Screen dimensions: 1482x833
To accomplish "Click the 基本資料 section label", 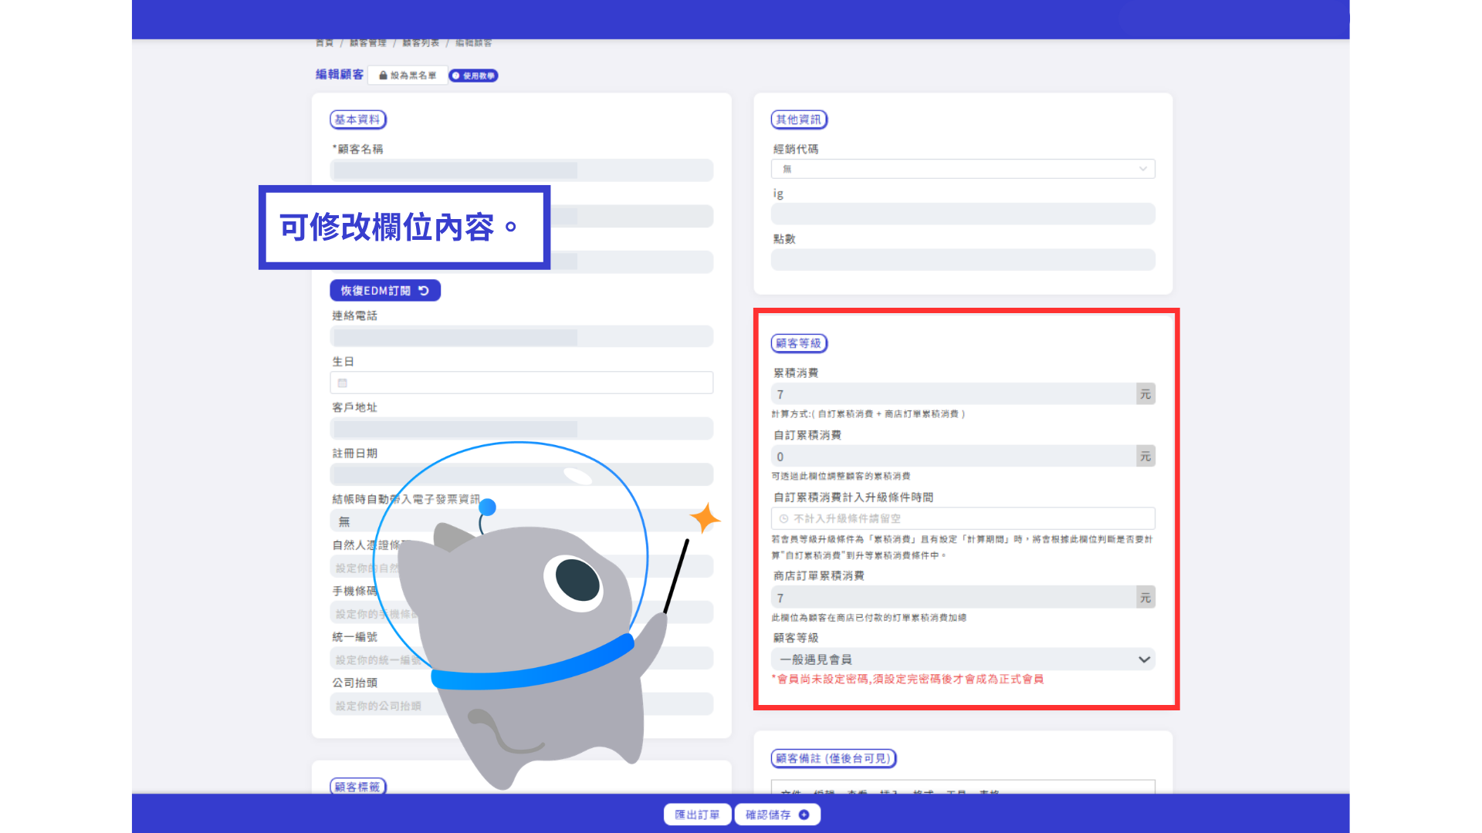I will click(358, 120).
